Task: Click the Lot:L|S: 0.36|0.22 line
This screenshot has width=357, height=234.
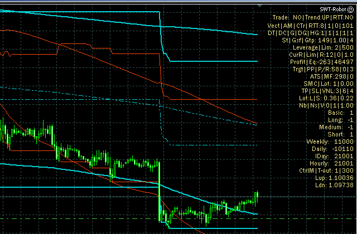Action: 326,98
